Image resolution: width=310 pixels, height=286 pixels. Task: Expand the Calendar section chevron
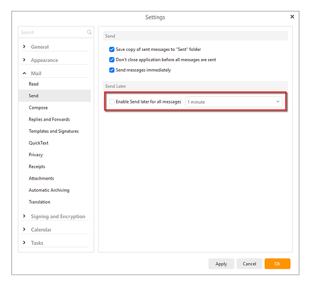click(x=24, y=229)
